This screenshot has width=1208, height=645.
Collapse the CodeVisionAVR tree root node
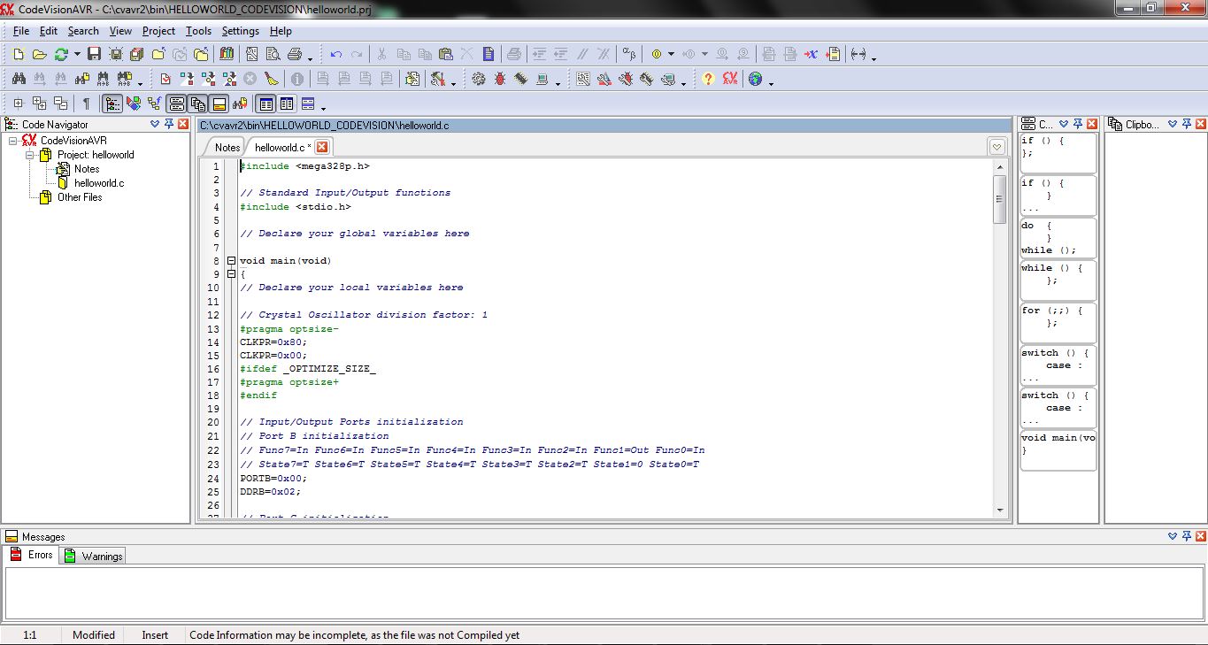coord(13,141)
